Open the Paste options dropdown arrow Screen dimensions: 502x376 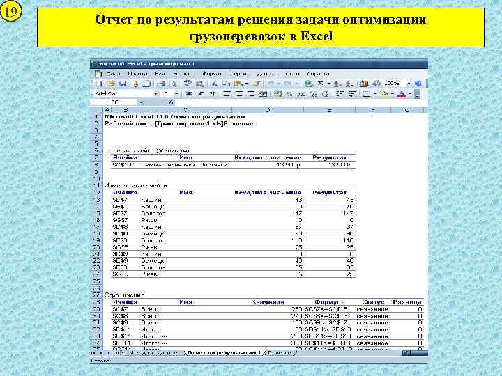[x=247, y=84]
